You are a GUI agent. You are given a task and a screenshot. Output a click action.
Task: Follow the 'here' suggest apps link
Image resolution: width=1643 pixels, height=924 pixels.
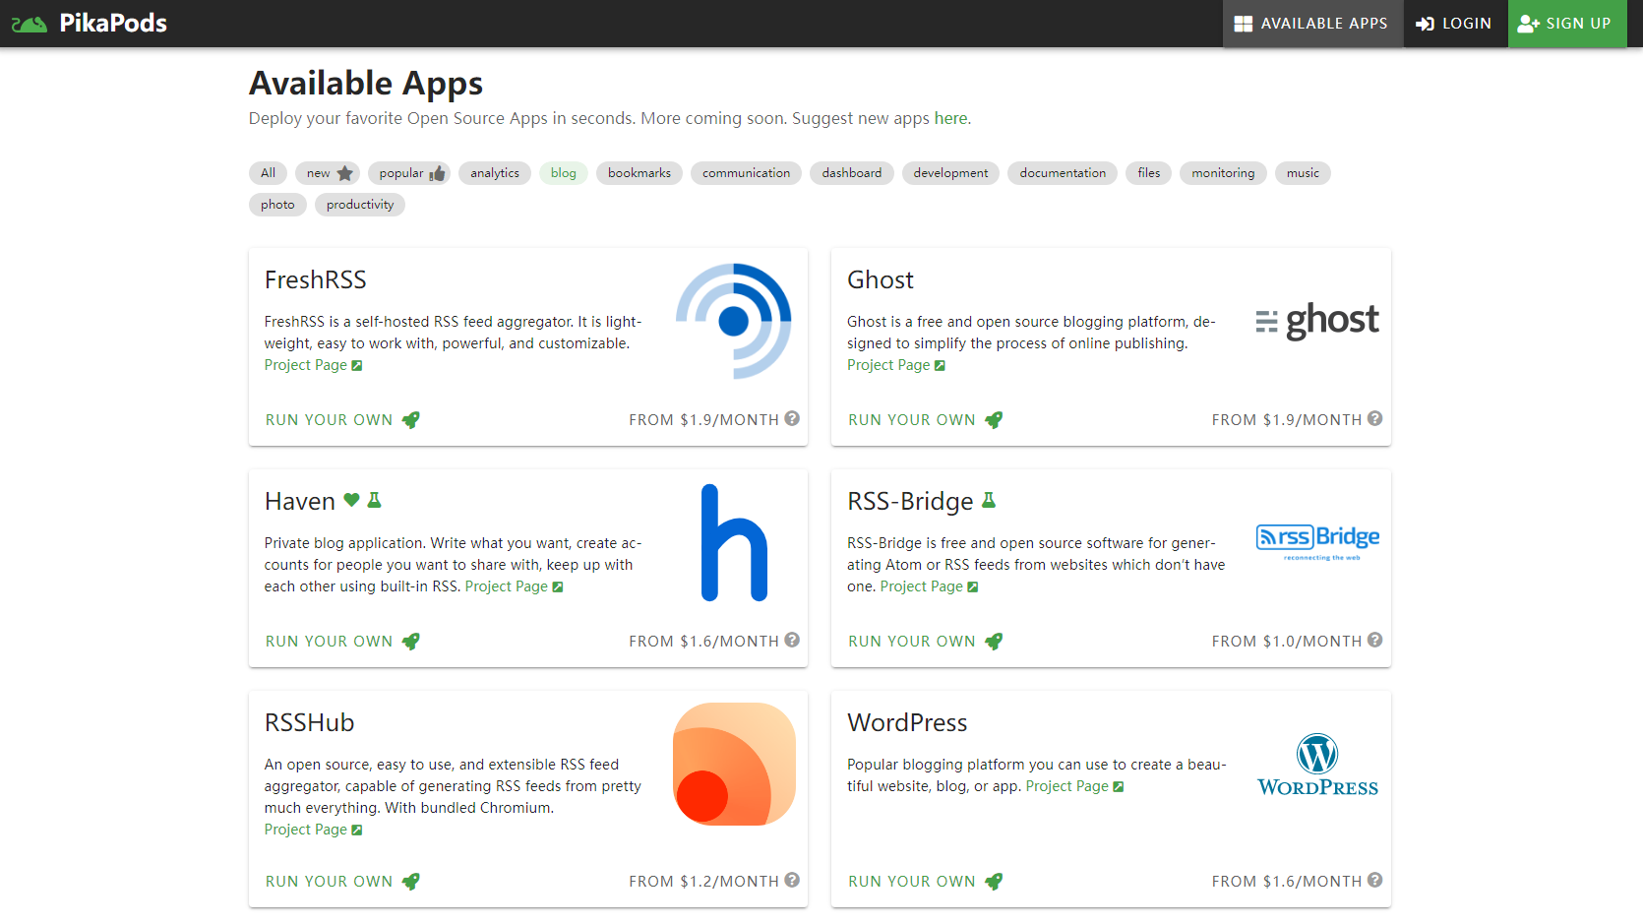[x=949, y=118]
